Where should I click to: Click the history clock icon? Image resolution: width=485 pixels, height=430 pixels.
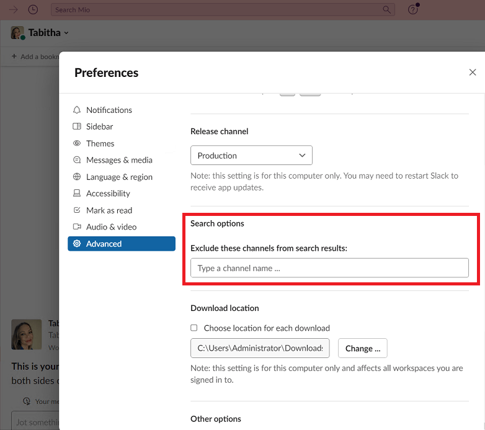coord(33,10)
